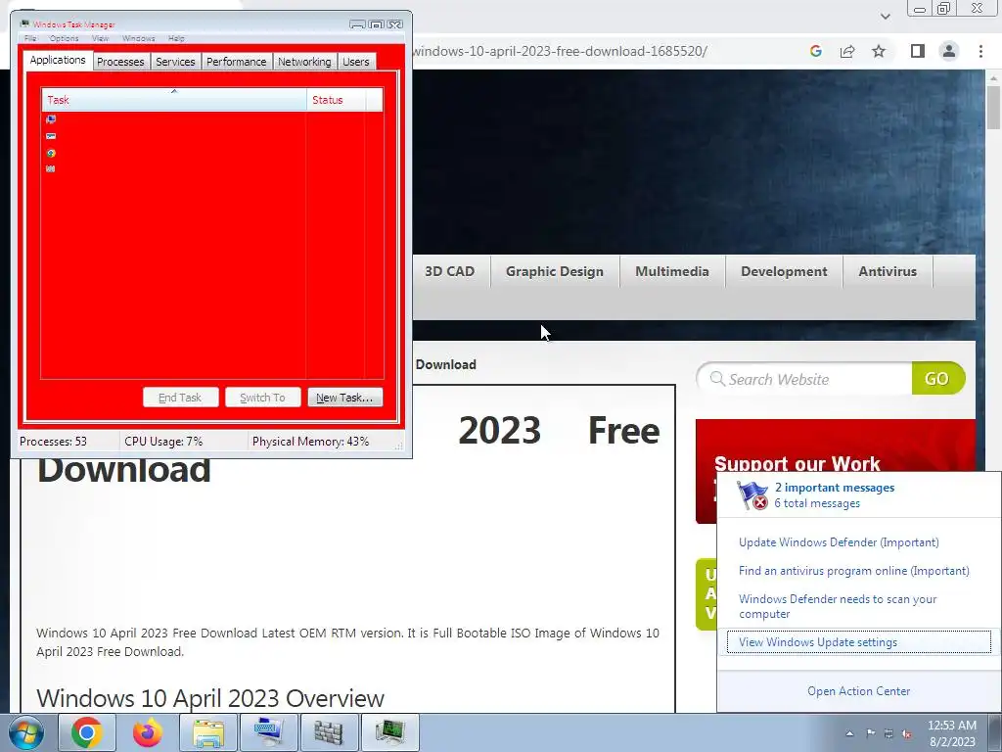The width and height of the screenshot is (1002, 752).
Task: Open the Chrome profile avatar
Action: [x=949, y=51]
